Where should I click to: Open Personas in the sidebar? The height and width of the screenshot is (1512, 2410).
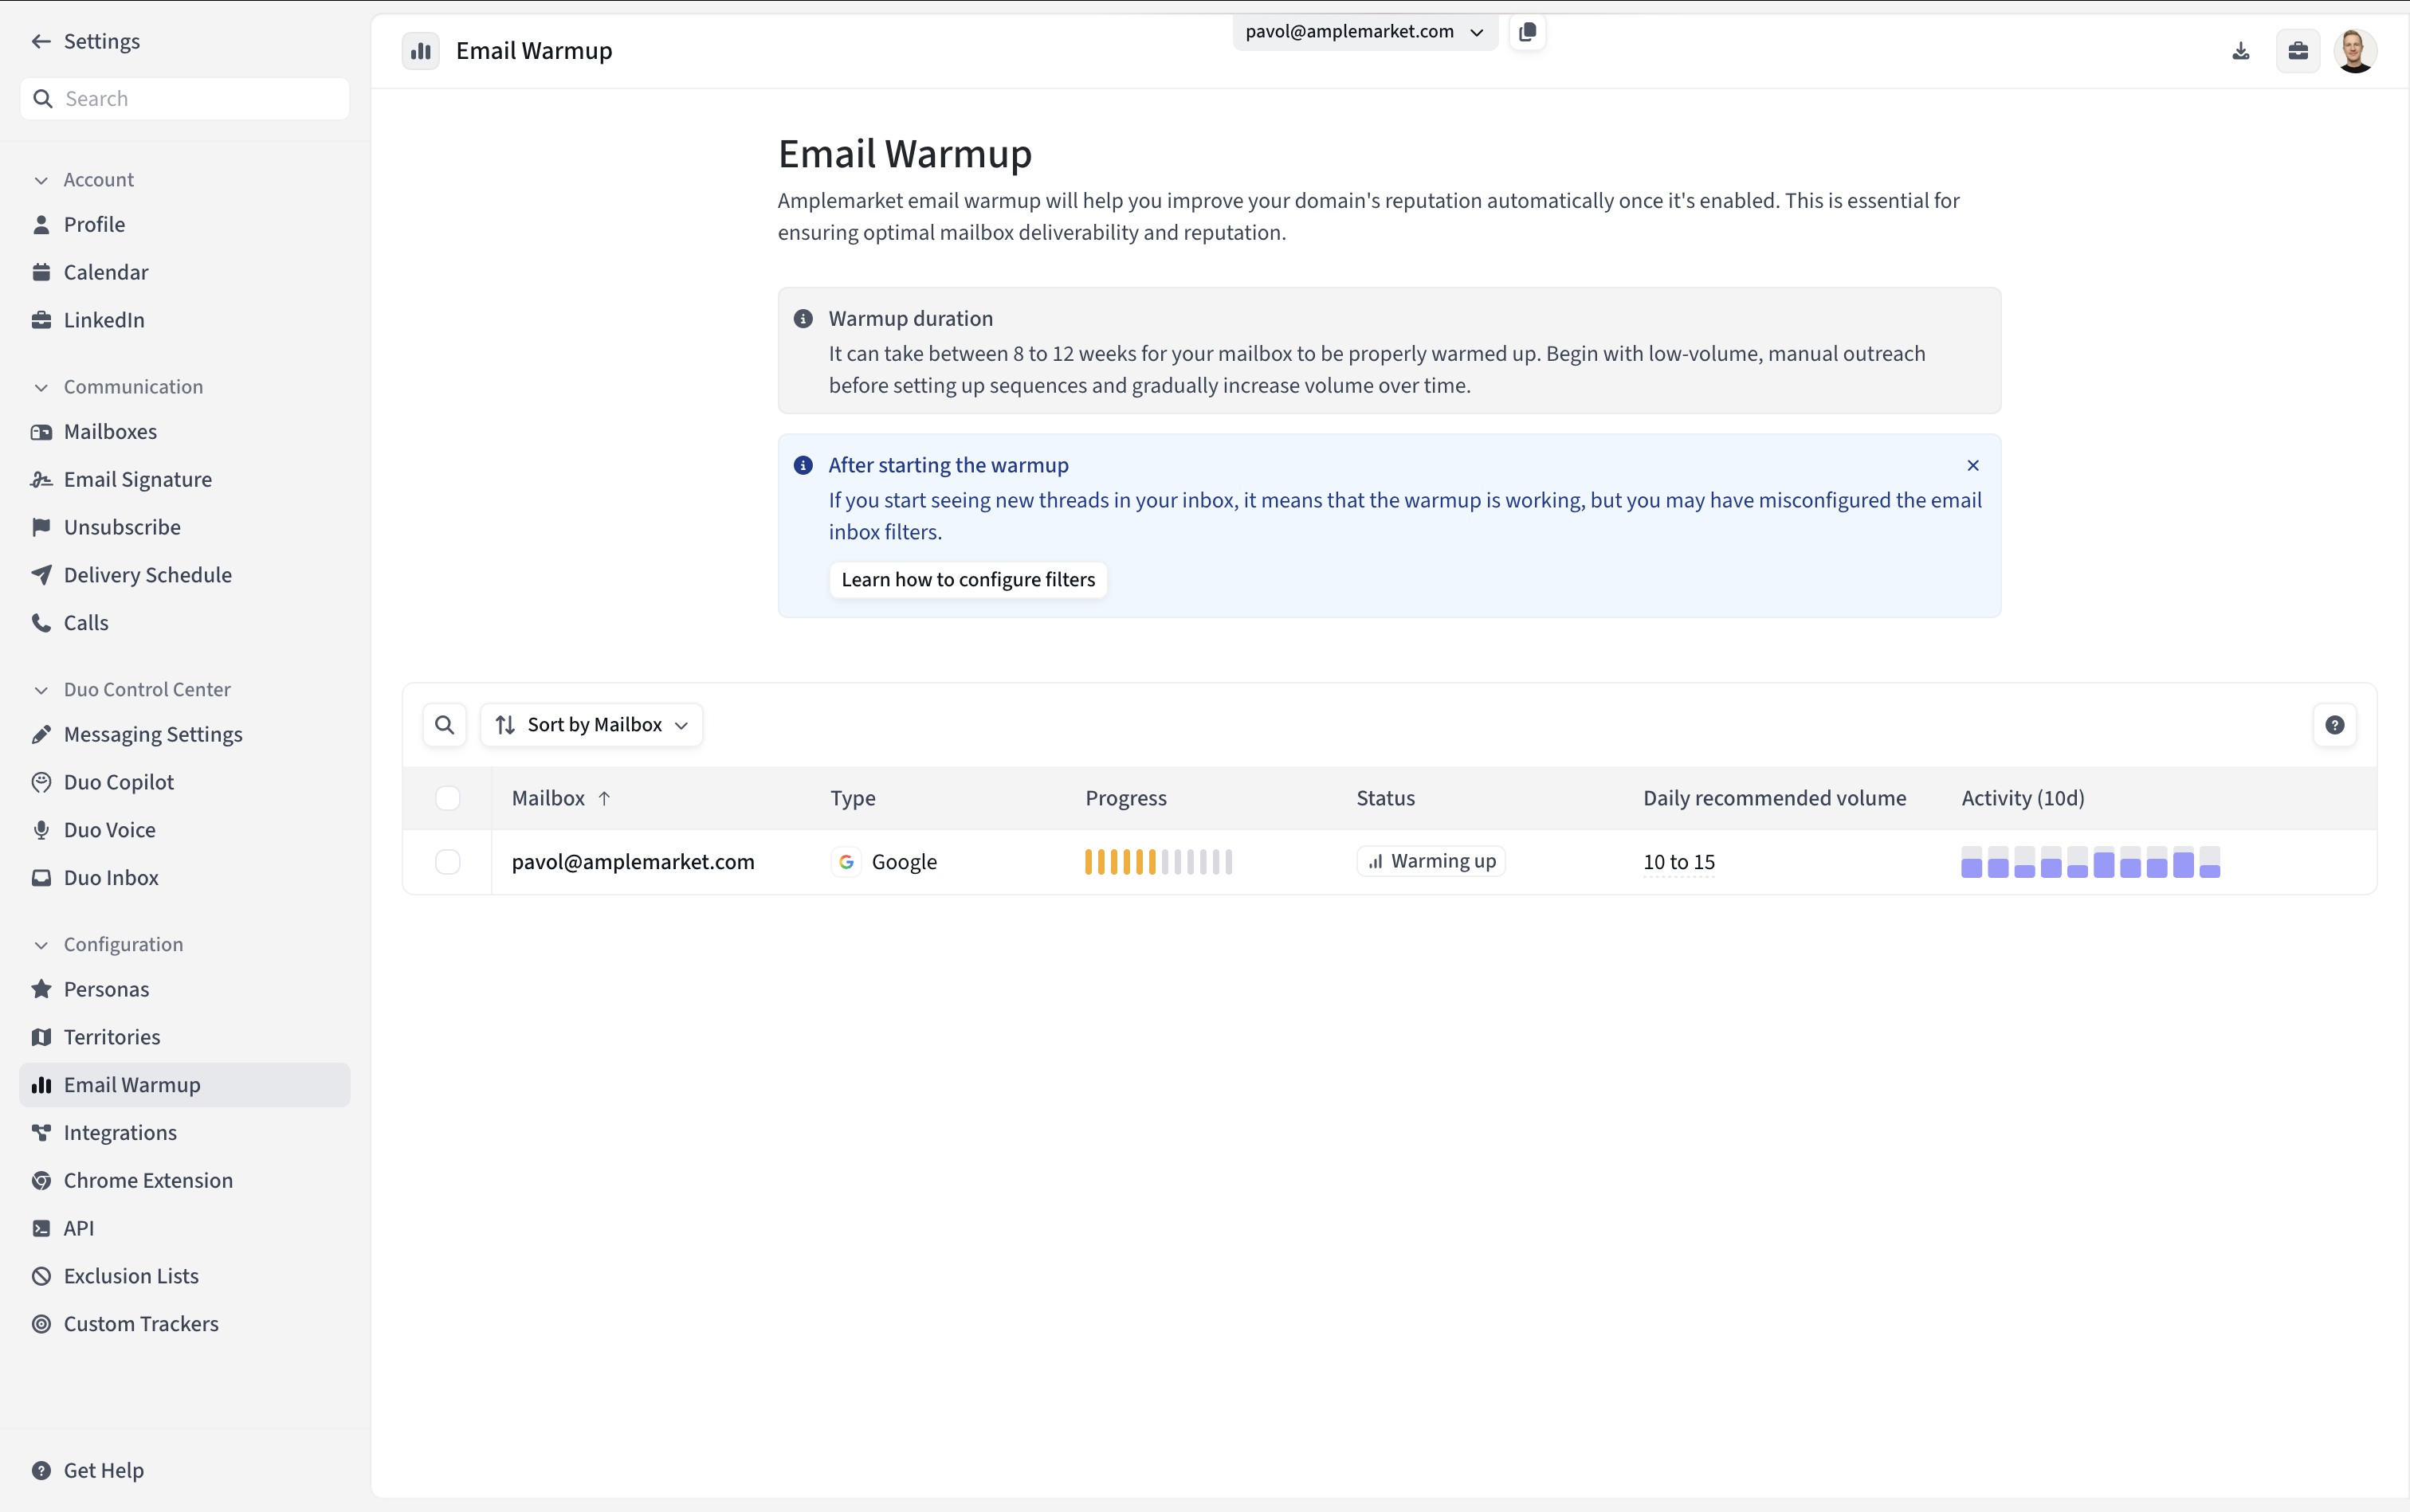[185, 990]
